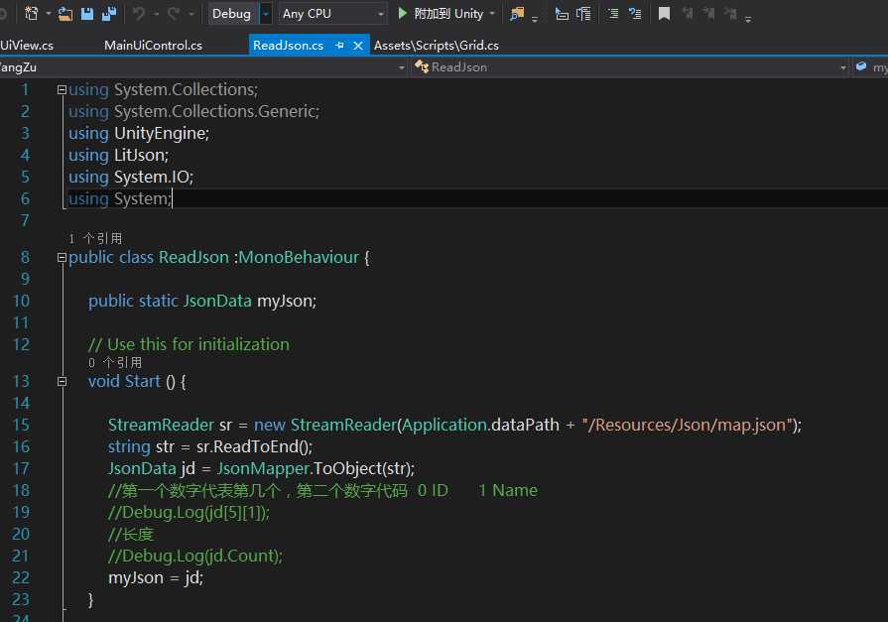Click on 'using UnityEngine;' line
This screenshot has width=888, height=622.
139,133
